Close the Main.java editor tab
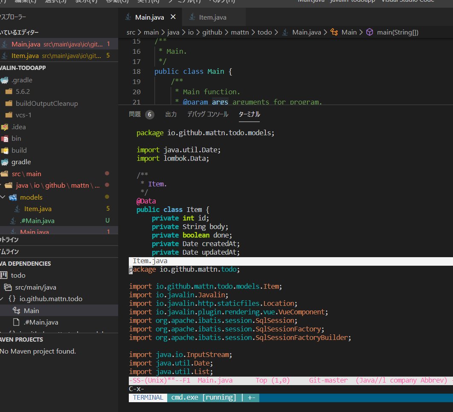 [x=173, y=17]
